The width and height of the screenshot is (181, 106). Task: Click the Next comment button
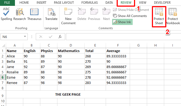(106, 14)
